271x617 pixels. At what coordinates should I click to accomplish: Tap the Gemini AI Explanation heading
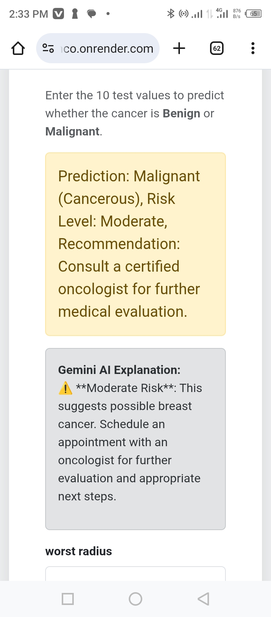click(x=119, y=370)
